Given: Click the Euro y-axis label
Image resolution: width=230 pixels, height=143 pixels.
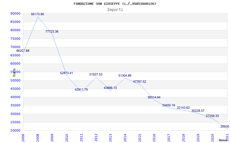Looking at the screenshot, I should coord(14,72).
